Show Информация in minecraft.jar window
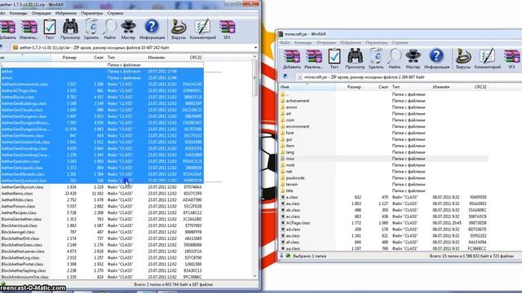Screen dimensions: 522x293 [436, 59]
